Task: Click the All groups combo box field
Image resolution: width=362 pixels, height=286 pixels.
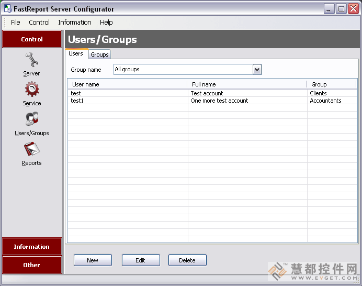Action: click(187, 69)
